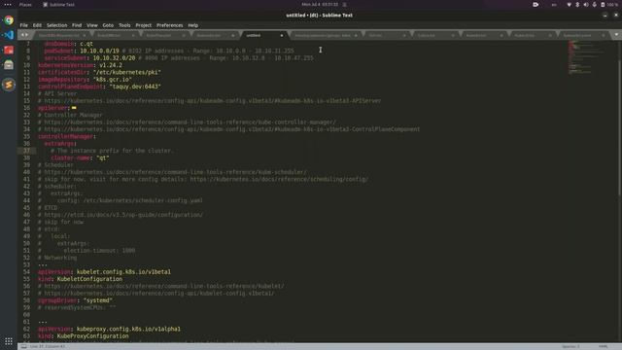Click the version value v1.24.2
Viewport: 622px width, 350px height.
(x=111, y=65)
